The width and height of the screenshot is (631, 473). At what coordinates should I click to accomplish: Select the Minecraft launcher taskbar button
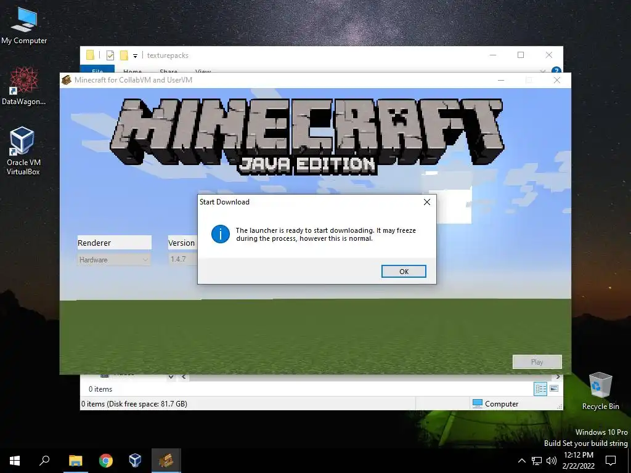click(166, 461)
